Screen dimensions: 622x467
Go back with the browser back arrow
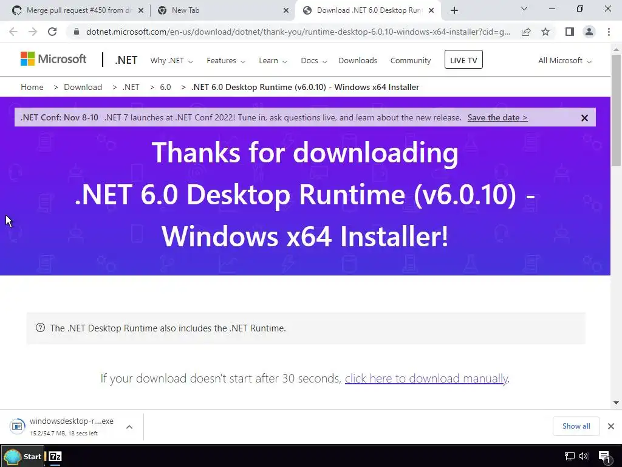pos(13,32)
